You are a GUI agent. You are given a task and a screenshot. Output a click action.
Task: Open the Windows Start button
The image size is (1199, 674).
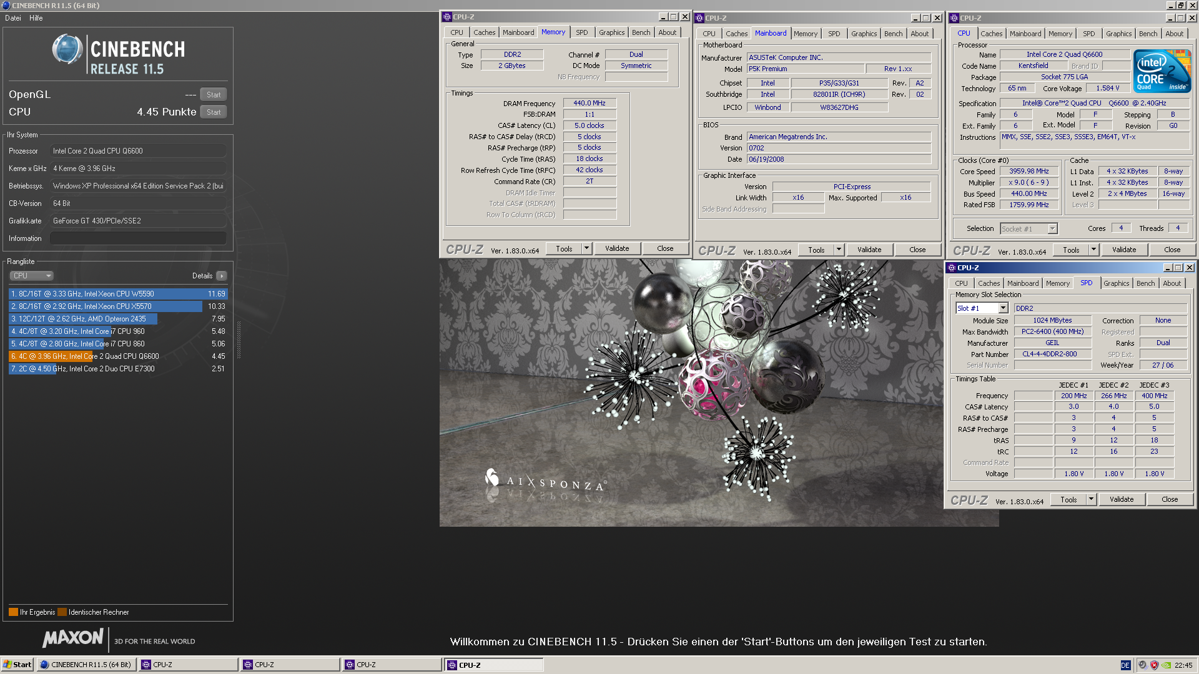(17, 665)
